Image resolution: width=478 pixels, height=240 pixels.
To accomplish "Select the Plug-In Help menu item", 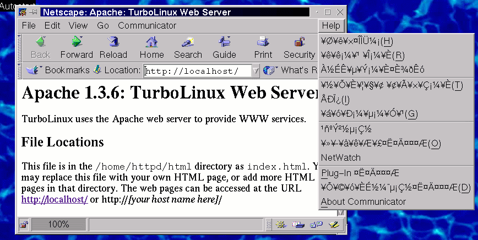I will tap(396, 173).
